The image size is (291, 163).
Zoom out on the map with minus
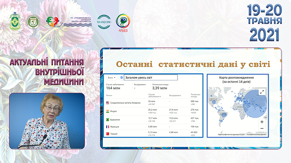tap(262, 129)
